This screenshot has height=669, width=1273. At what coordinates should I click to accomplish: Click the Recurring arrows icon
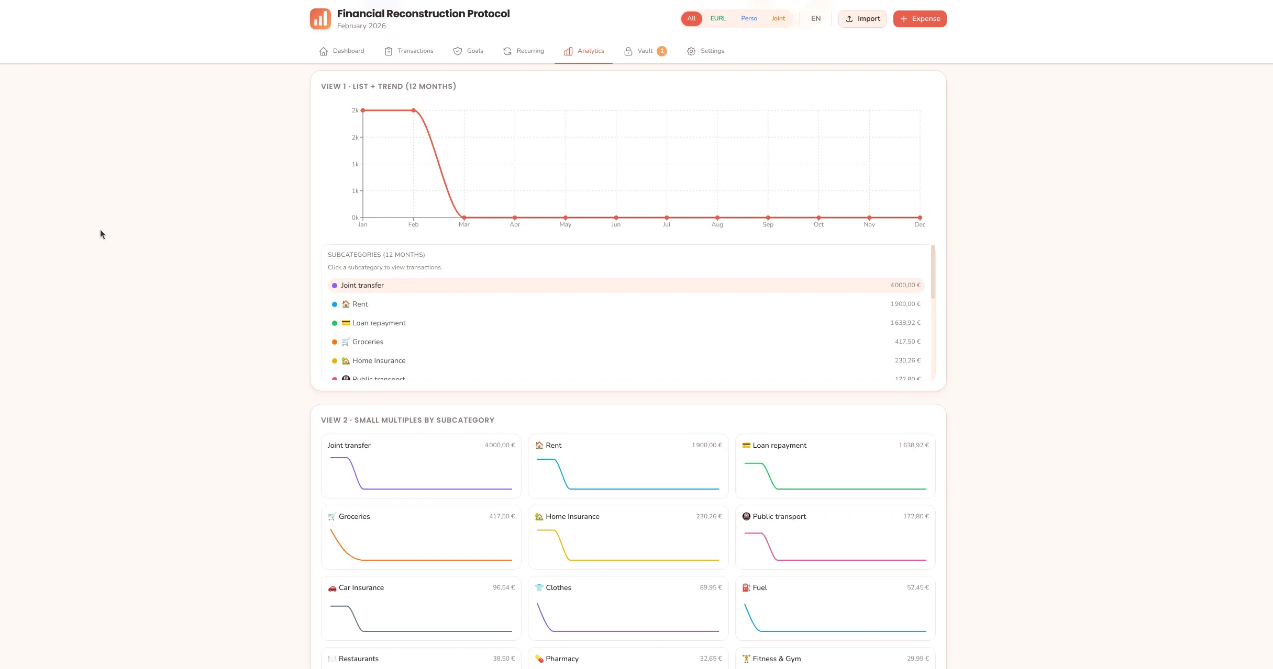[507, 51]
